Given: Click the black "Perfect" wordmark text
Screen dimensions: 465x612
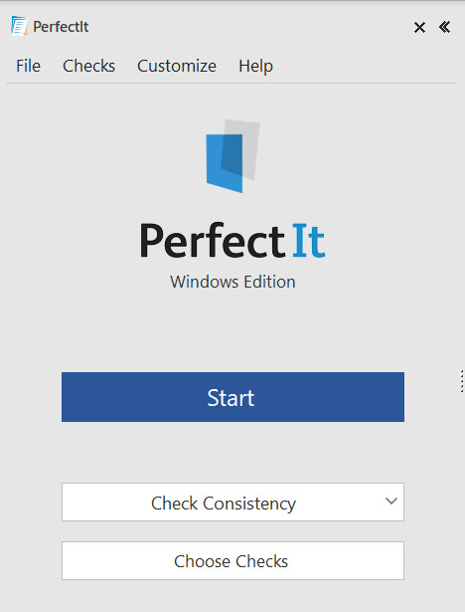Looking at the screenshot, I should coord(213,241).
